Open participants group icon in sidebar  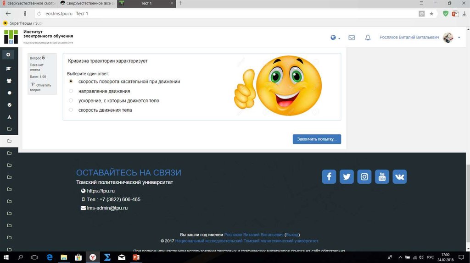(9, 81)
